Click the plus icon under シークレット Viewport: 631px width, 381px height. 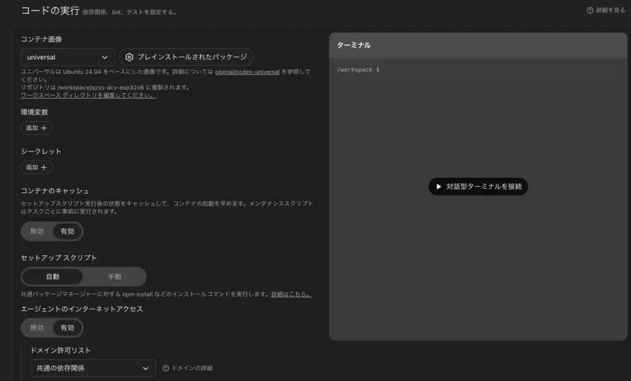(x=44, y=167)
